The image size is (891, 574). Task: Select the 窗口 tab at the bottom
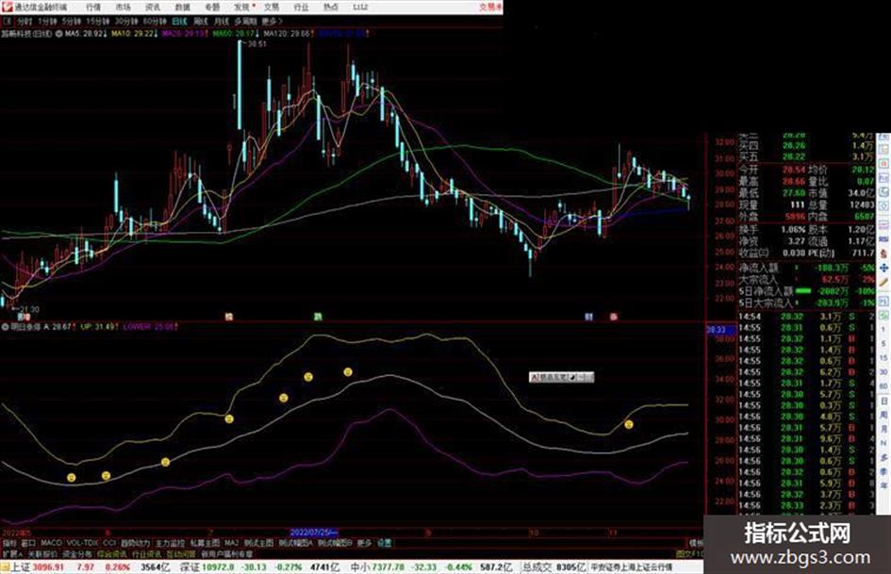pos(28,543)
